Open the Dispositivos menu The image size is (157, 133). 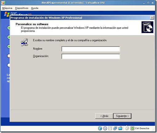tap(22, 8)
